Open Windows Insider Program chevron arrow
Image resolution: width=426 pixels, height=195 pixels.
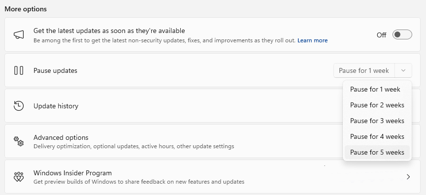pyautogui.click(x=408, y=177)
